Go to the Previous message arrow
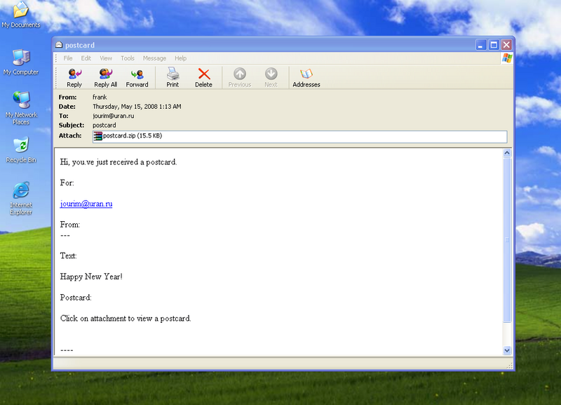561x405 pixels. (240, 74)
